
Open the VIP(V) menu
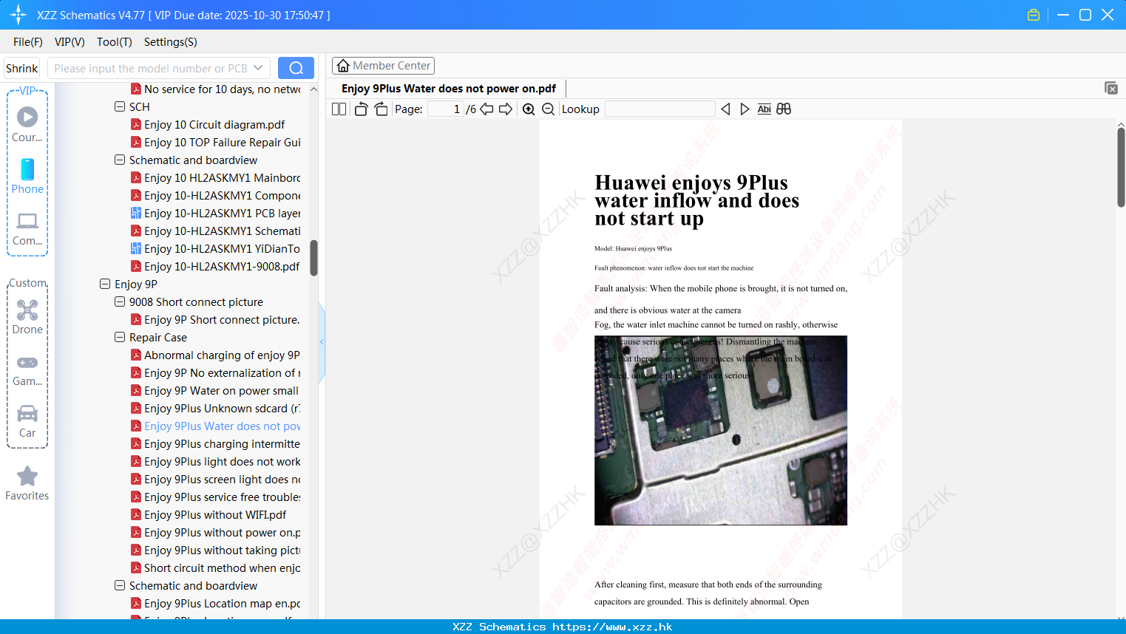69,42
